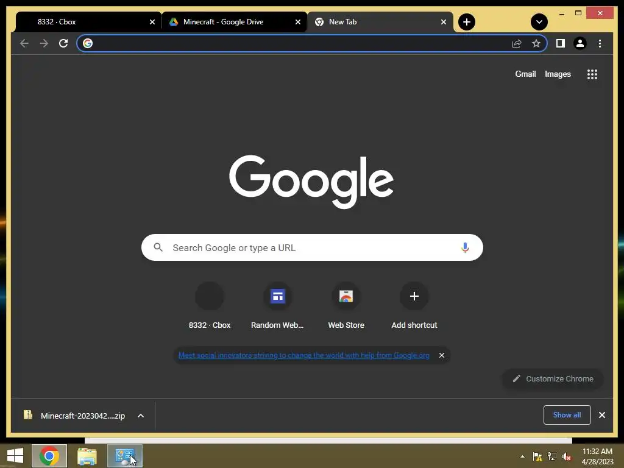Open the Web Store shortcut

(346, 306)
